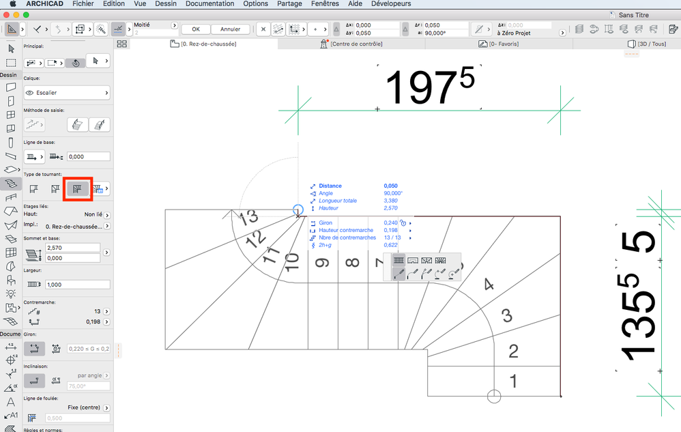Select the Morph tool
This screenshot has height=432, width=681.
(x=11, y=266)
